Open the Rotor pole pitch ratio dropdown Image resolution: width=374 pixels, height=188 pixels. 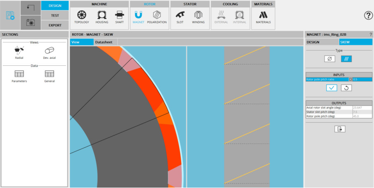350,79
